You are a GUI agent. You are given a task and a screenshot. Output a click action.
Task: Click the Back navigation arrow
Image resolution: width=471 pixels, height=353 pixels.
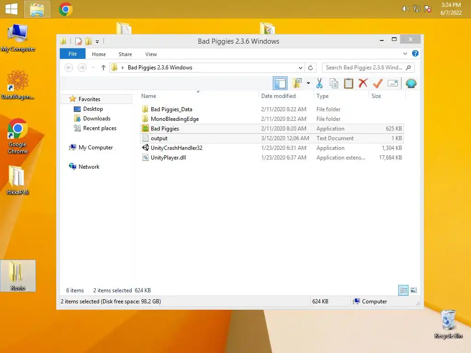click(69, 68)
